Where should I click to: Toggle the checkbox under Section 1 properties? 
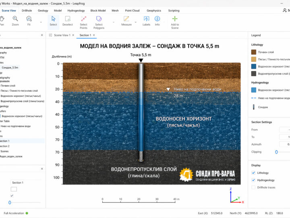click(x=12, y=195)
